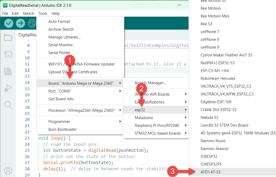Select Manage Libraries... menu entry
276x177 pixels.
pyautogui.click(x=80, y=37)
